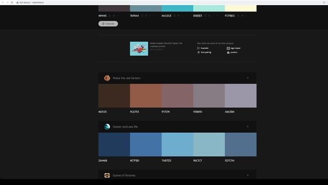Click the Ocean and sea life avatar icon

(x=107, y=127)
